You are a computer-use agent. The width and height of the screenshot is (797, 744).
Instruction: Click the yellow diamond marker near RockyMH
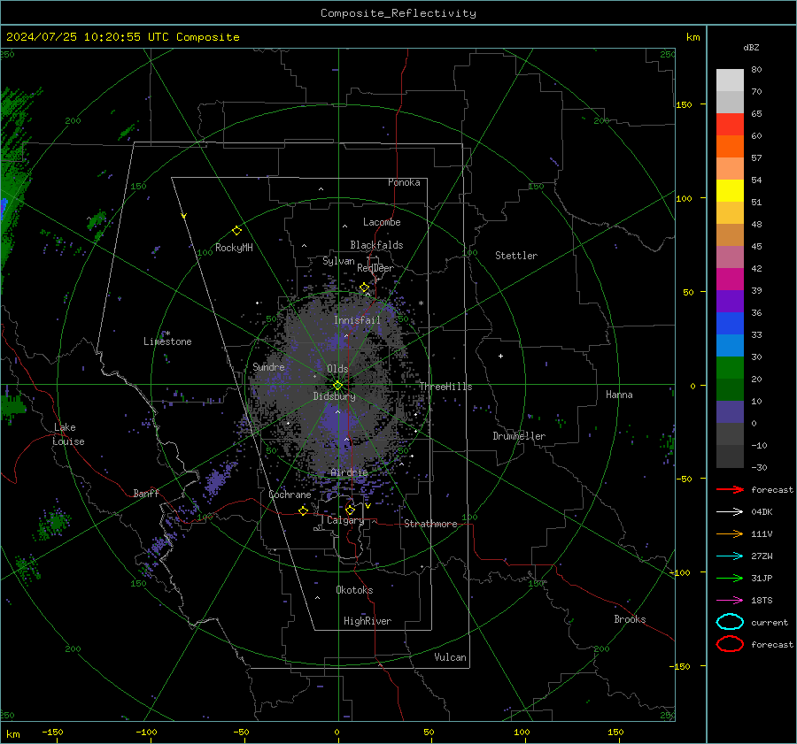(x=236, y=231)
